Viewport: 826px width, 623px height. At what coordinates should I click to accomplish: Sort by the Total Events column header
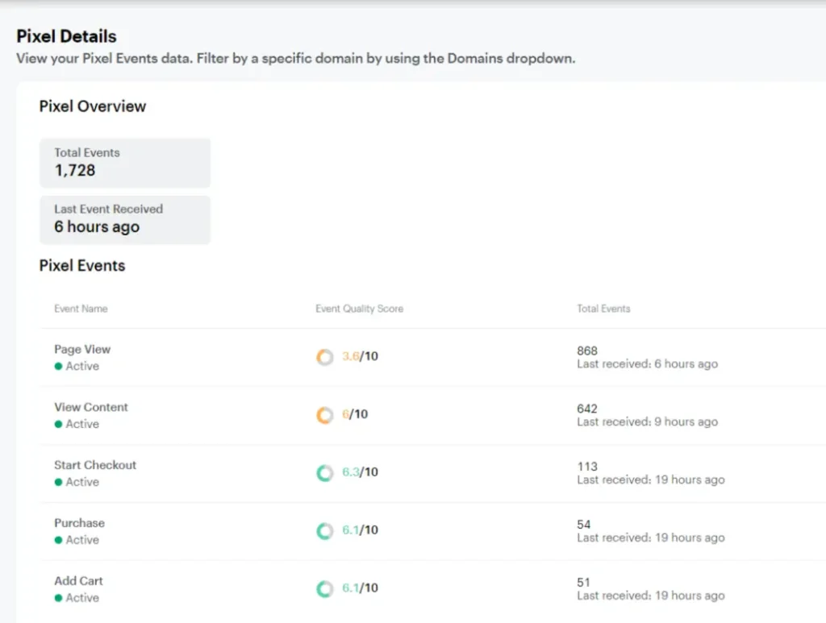point(603,309)
